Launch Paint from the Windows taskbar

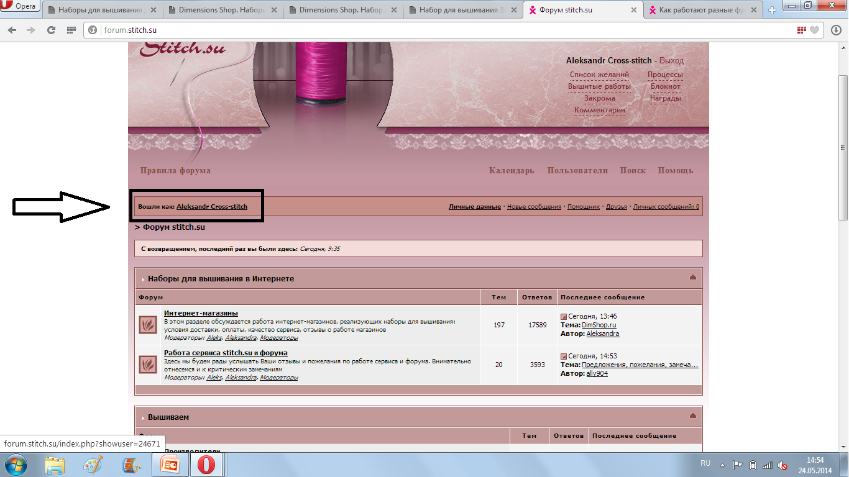pos(93,465)
